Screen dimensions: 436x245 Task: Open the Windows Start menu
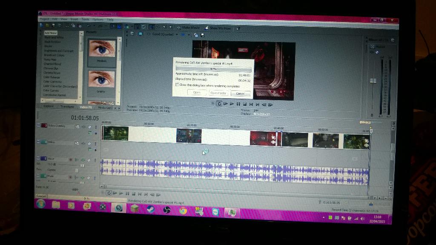tap(40, 205)
